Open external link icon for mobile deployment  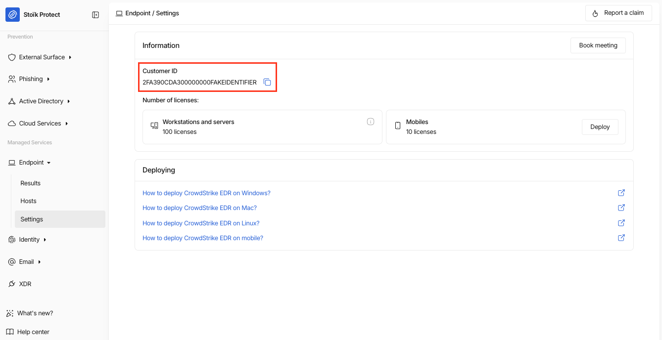point(621,238)
